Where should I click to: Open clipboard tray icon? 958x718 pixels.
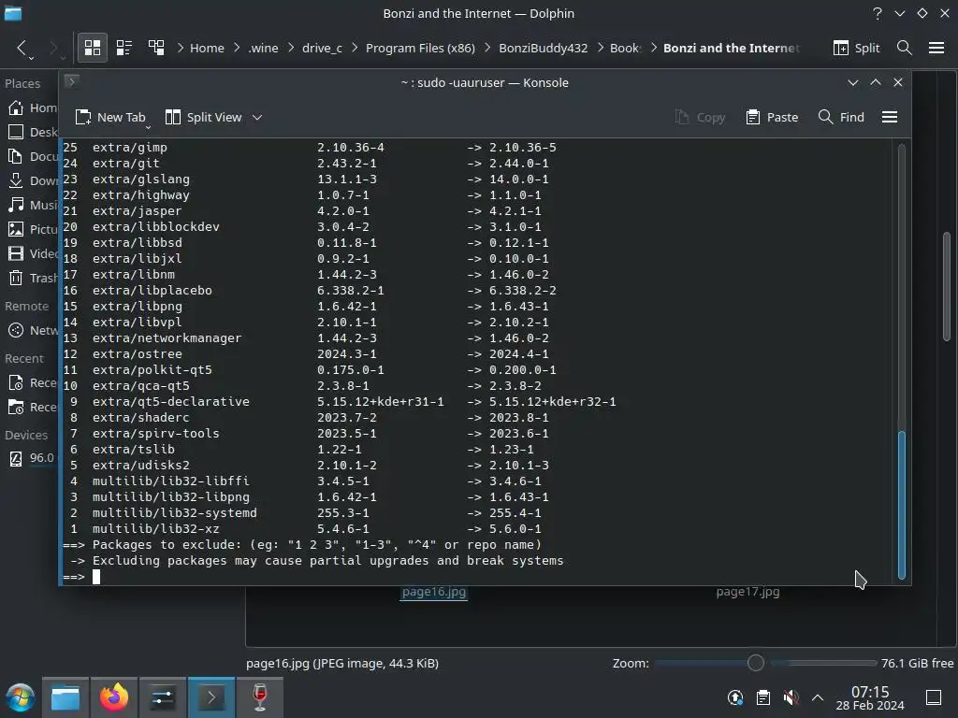(x=763, y=697)
